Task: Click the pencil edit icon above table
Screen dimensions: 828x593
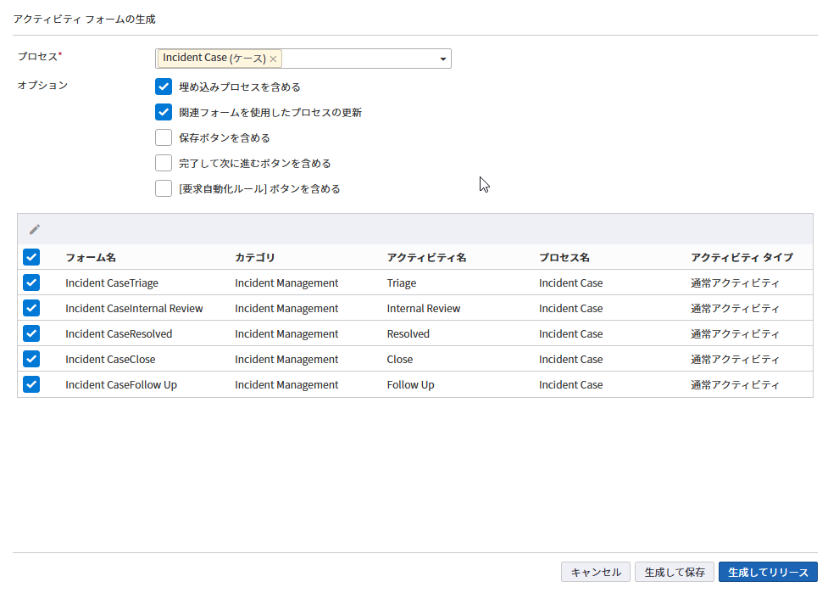Action: [x=35, y=229]
